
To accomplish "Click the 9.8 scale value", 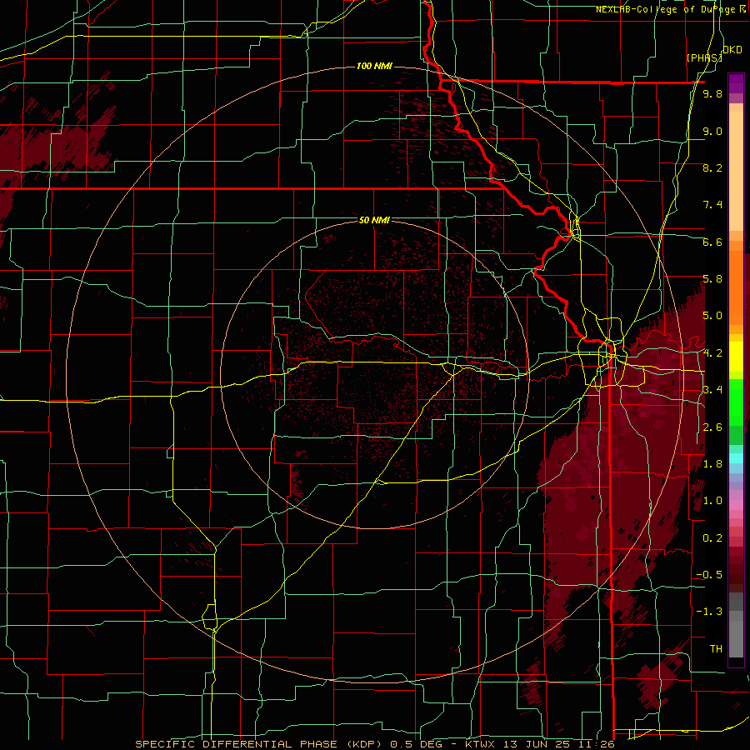I will 712,93.
